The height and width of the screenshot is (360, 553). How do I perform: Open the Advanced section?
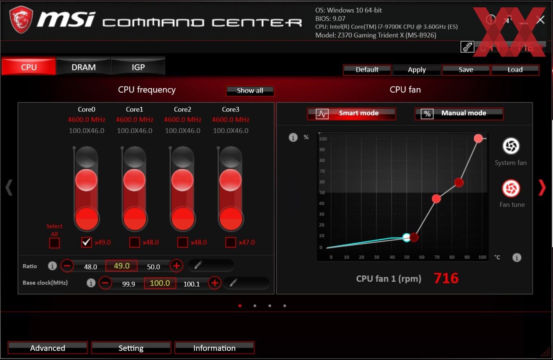click(48, 348)
